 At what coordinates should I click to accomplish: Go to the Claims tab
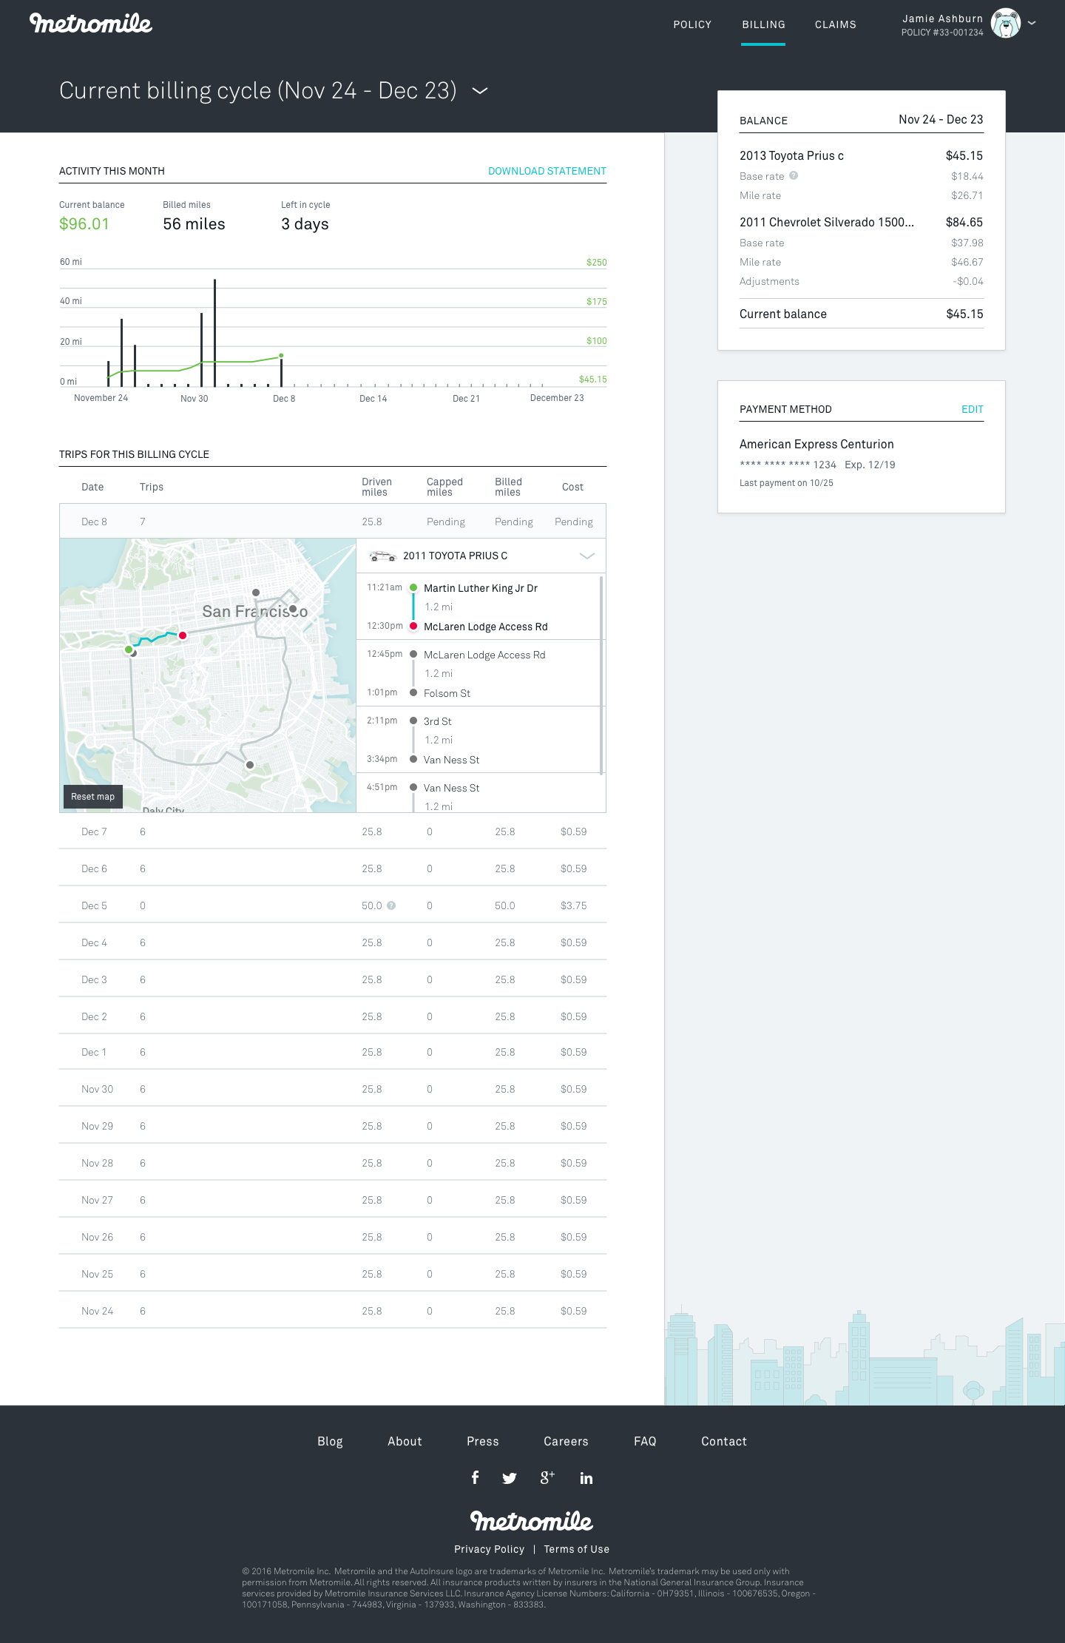[x=836, y=24]
